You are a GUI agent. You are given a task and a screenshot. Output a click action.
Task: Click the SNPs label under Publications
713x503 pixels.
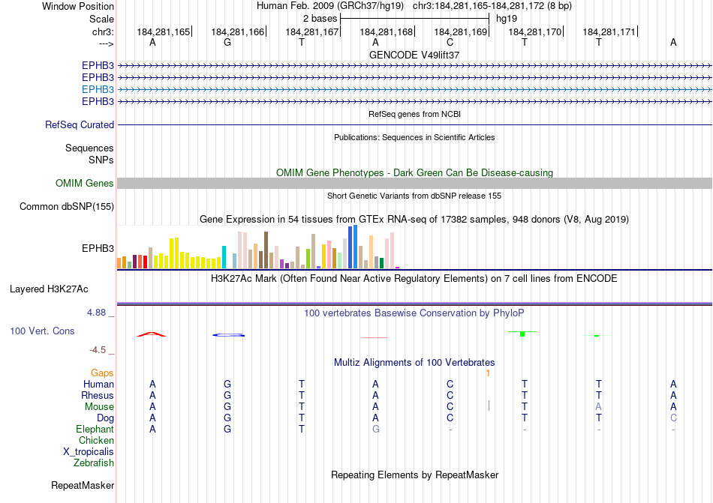pyautogui.click(x=101, y=160)
